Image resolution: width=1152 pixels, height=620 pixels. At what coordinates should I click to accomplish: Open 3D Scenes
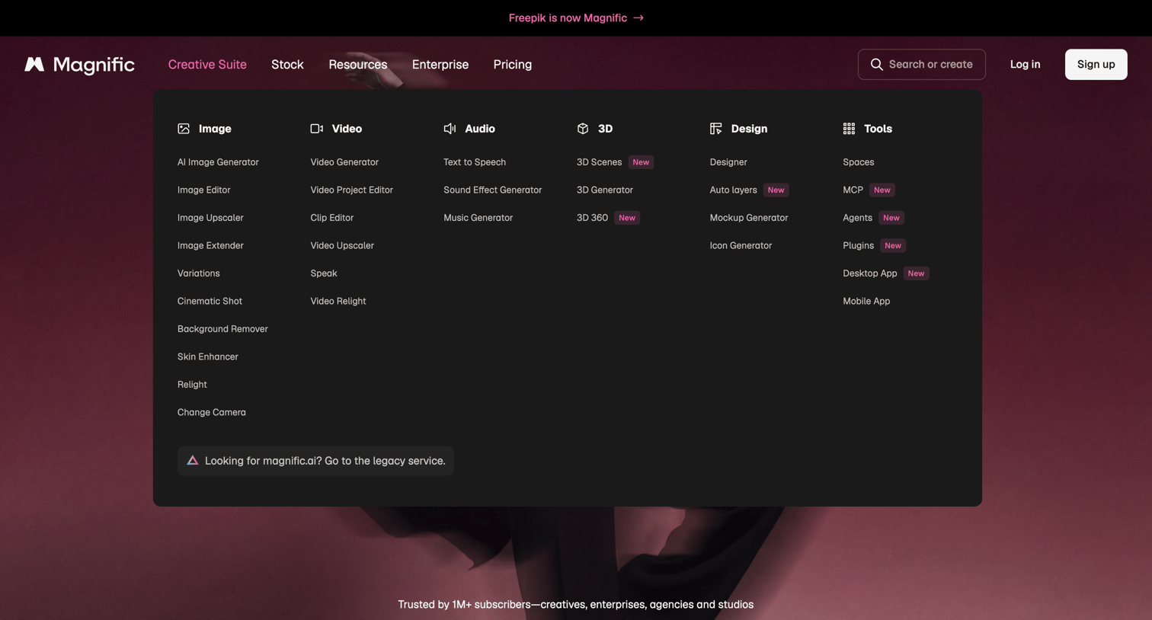pos(599,162)
